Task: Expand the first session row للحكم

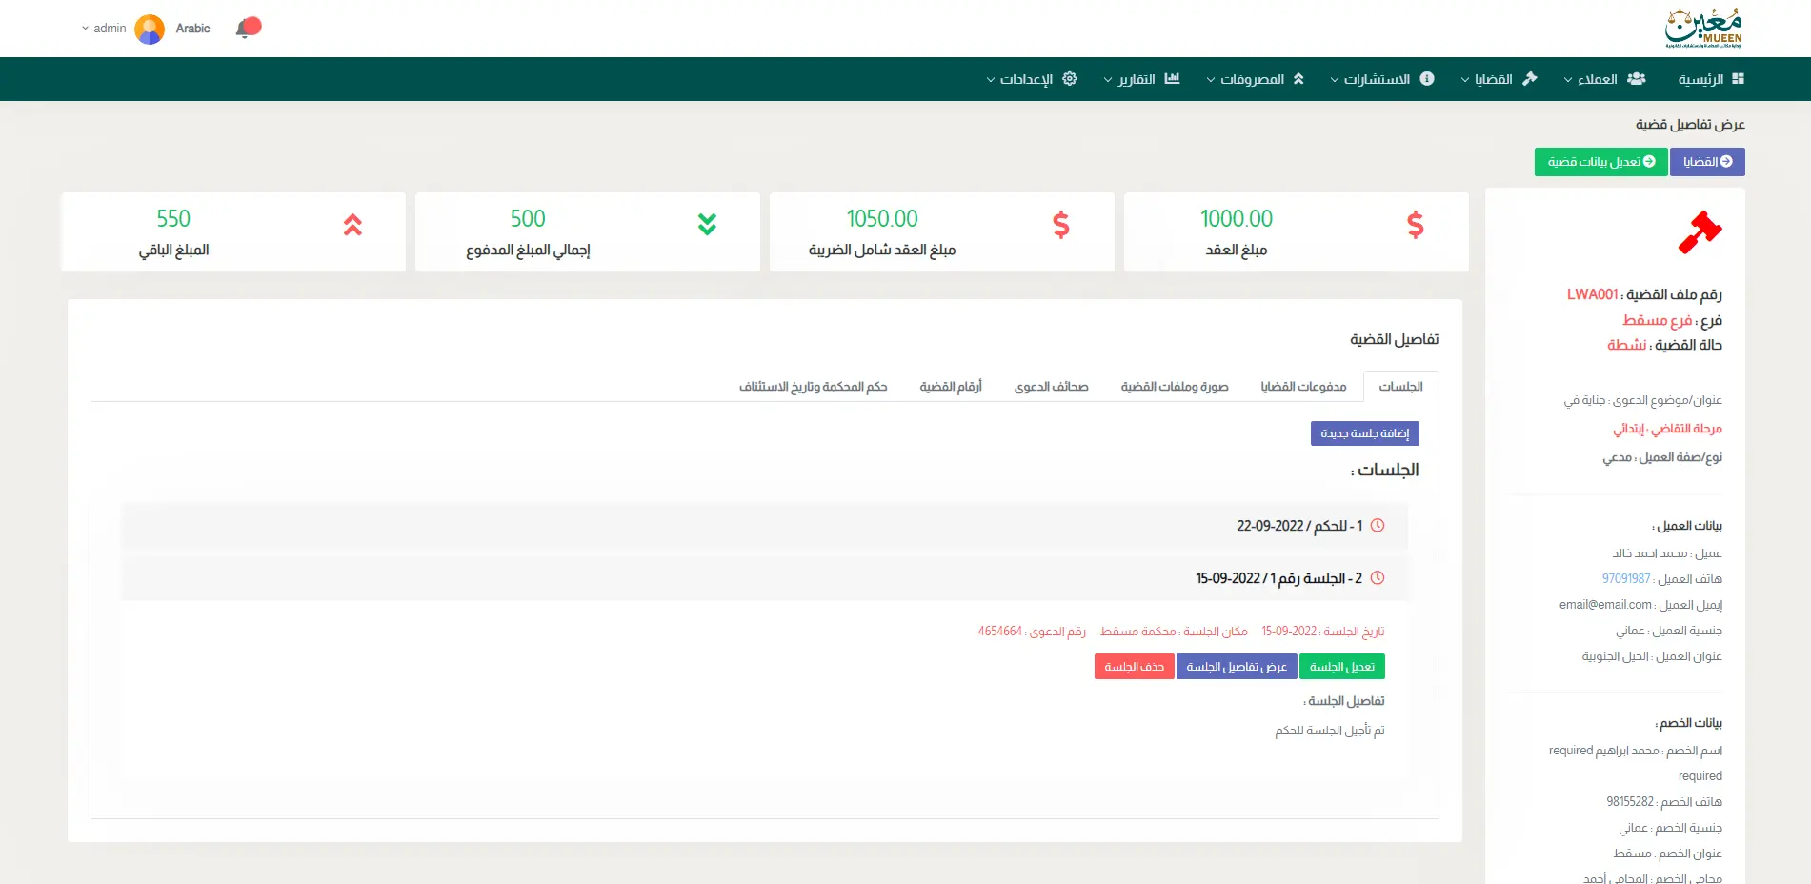Action: [1298, 526]
